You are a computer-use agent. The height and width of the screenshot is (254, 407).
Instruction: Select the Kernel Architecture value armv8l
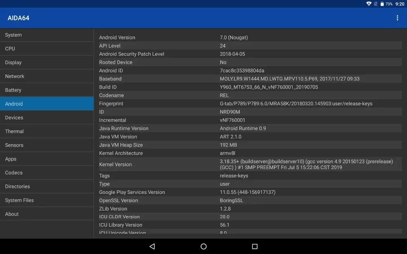228,153
